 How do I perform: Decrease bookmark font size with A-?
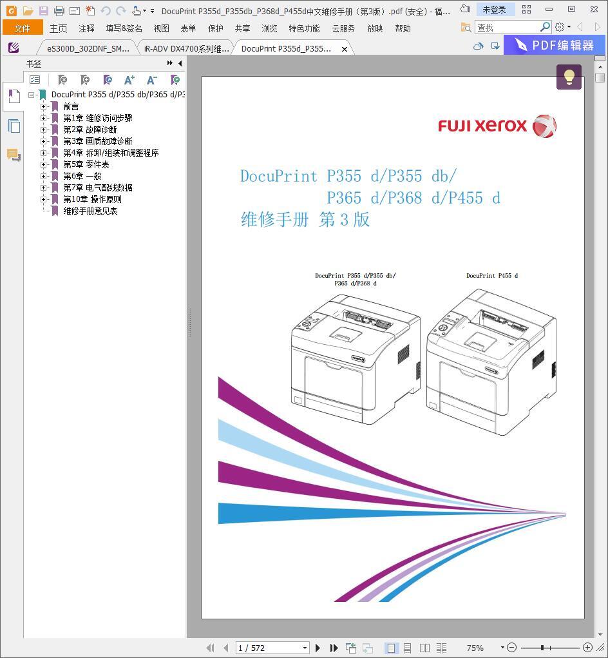(x=152, y=80)
